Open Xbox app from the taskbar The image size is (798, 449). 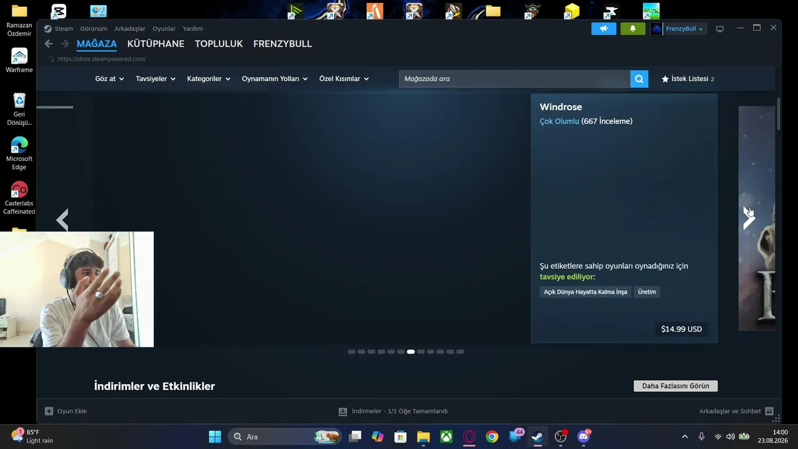[x=446, y=437]
